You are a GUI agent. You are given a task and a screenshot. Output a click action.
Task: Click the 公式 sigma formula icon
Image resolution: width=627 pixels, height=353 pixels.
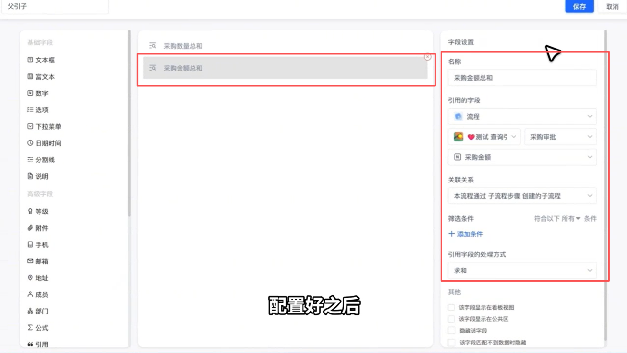(30, 328)
